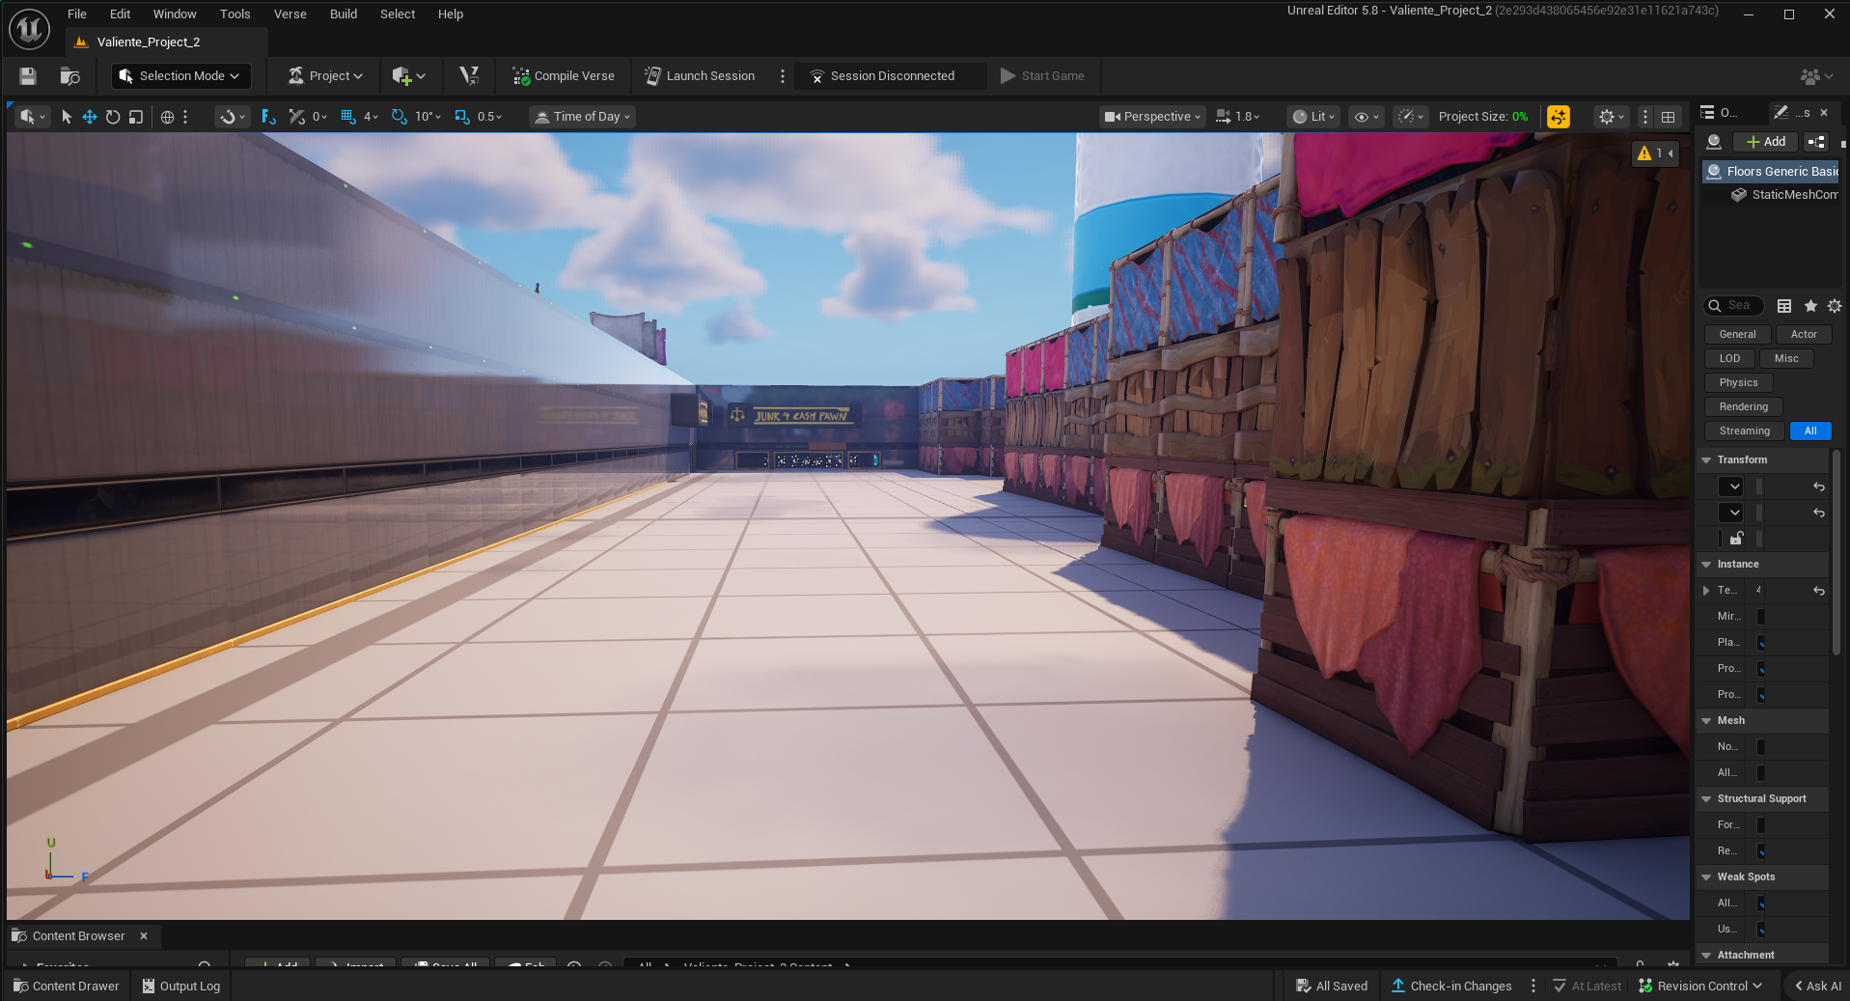Open session options three-dot menu
This screenshot has width=1850, height=1001.
[x=783, y=76]
